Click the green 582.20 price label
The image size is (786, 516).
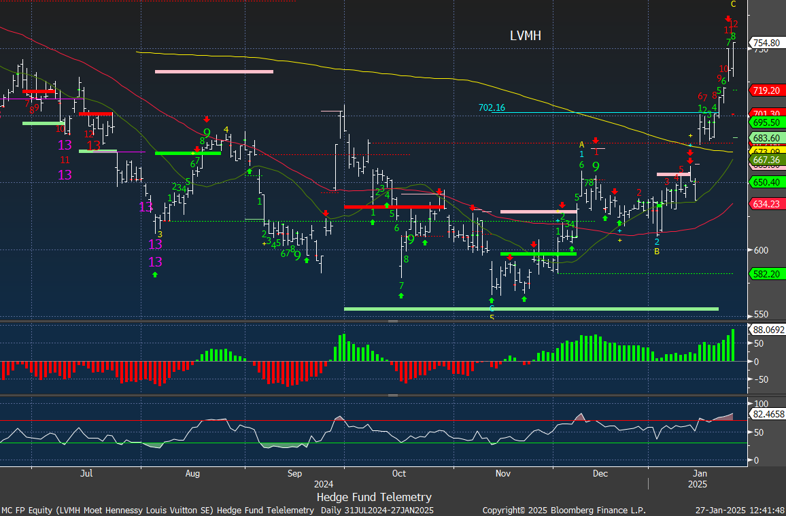click(767, 274)
